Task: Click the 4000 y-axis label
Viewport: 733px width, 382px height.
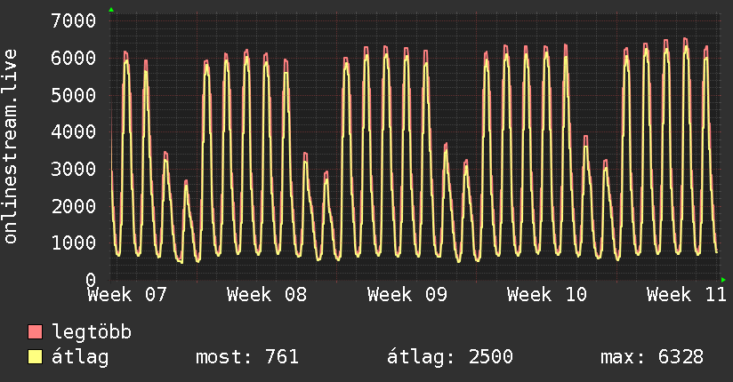Action: point(74,131)
